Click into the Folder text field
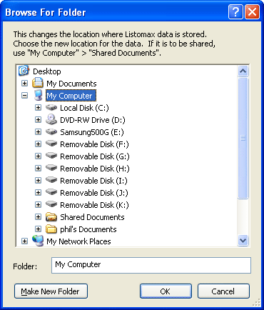The width and height of the screenshot is (264, 310). [x=151, y=265]
